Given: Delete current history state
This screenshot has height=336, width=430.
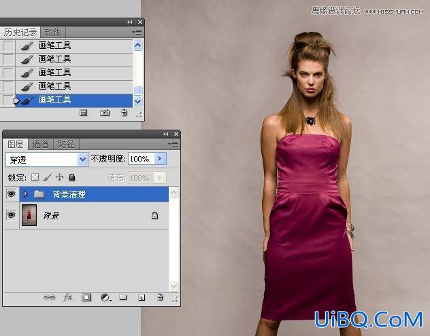Looking at the screenshot, I should click(x=124, y=113).
